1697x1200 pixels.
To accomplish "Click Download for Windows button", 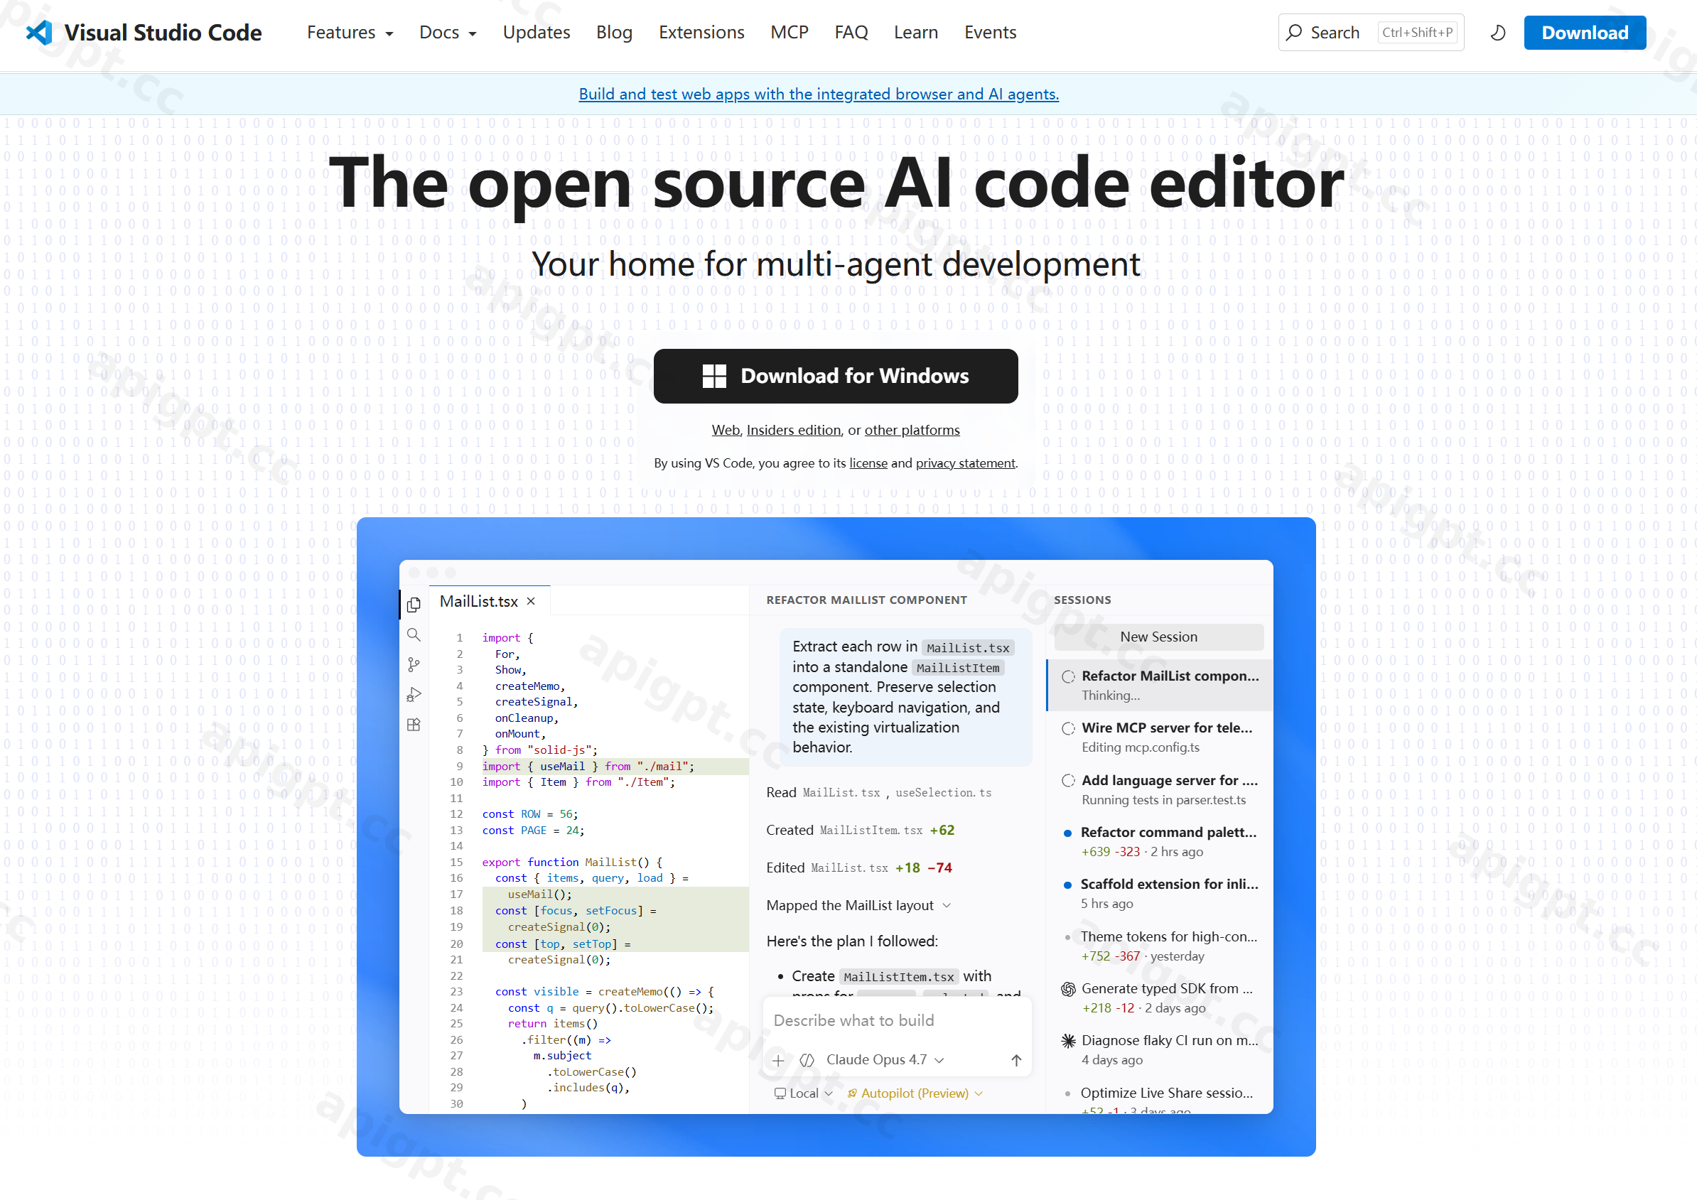I will pyautogui.click(x=836, y=376).
